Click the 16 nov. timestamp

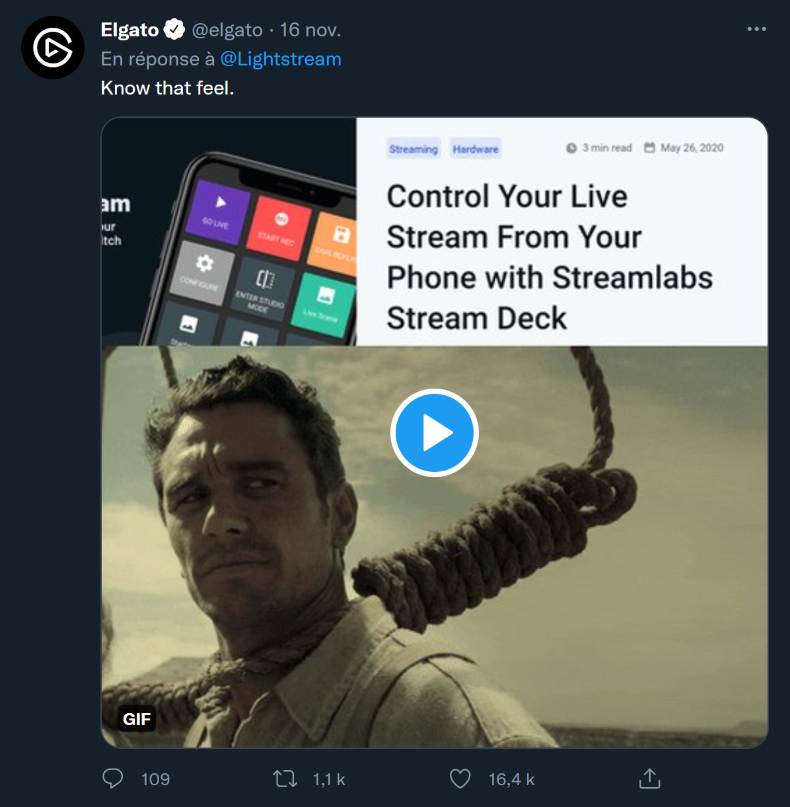(310, 30)
